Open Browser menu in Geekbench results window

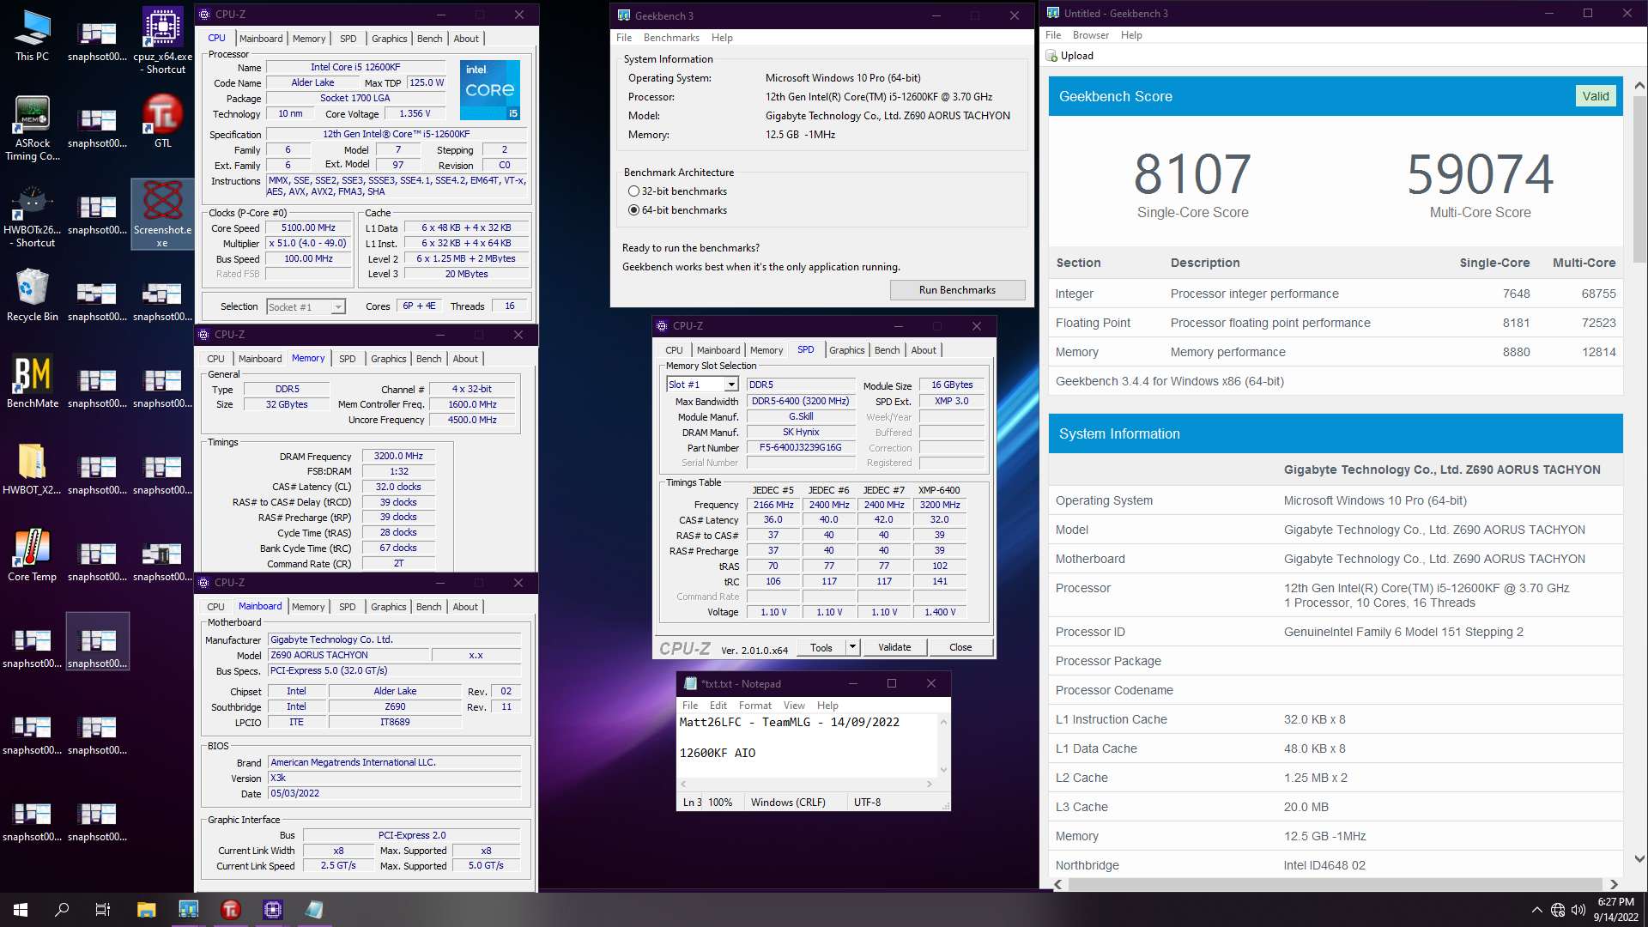1090,35
